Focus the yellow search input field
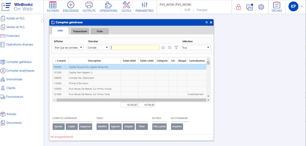306x146 pixels. point(135,47)
